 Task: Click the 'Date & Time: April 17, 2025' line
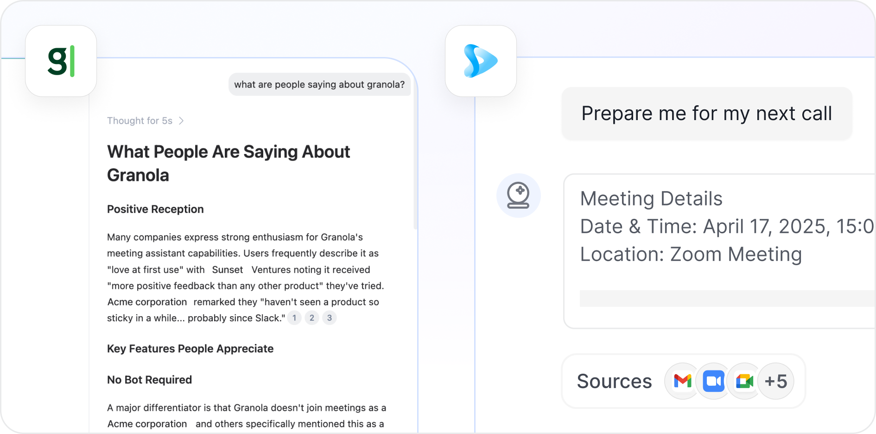click(x=727, y=226)
